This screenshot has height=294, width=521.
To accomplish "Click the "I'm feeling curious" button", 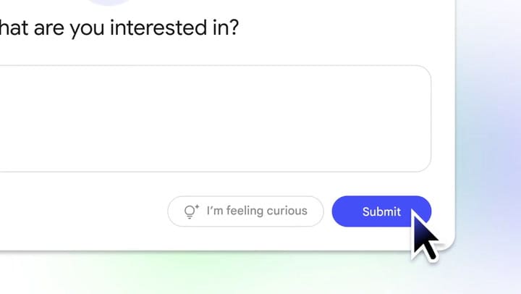I will [245, 211].
